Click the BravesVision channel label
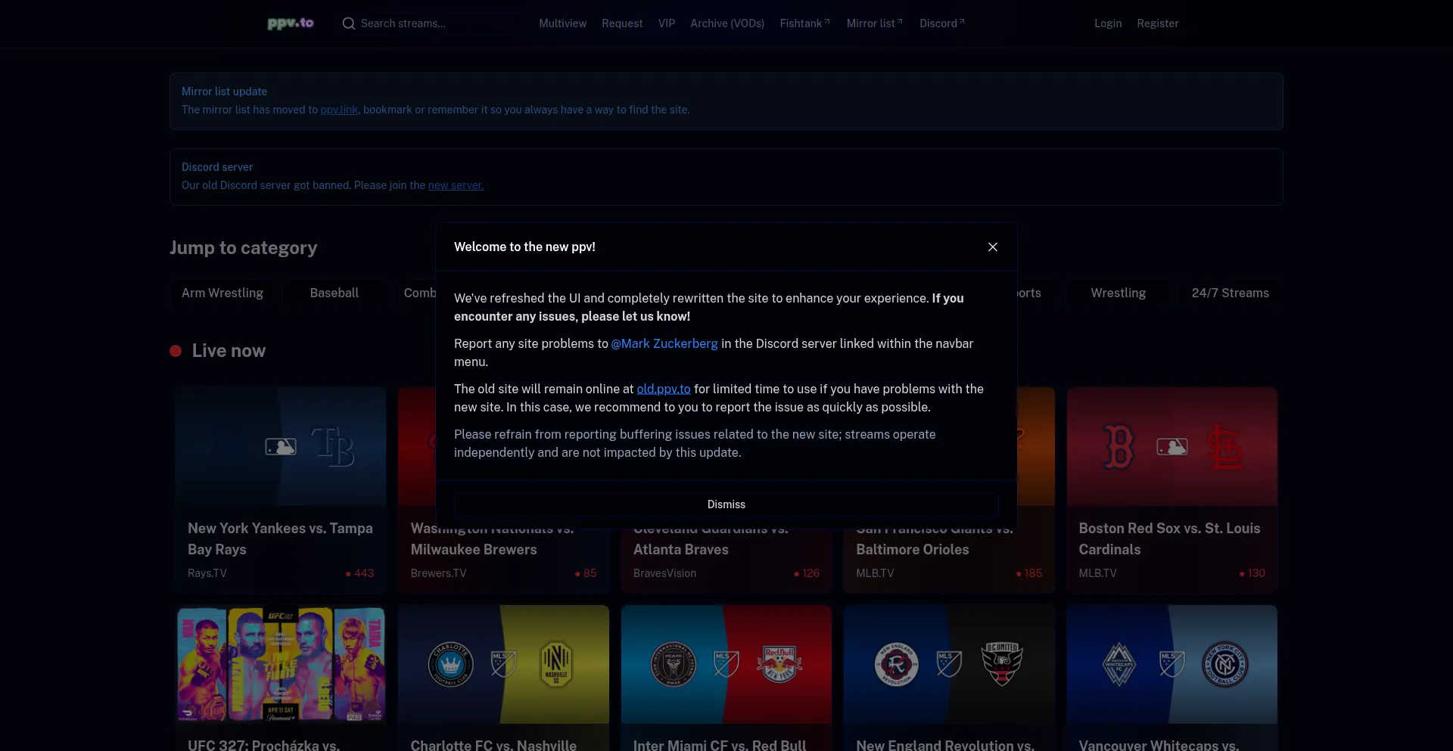 click(664, 573)
